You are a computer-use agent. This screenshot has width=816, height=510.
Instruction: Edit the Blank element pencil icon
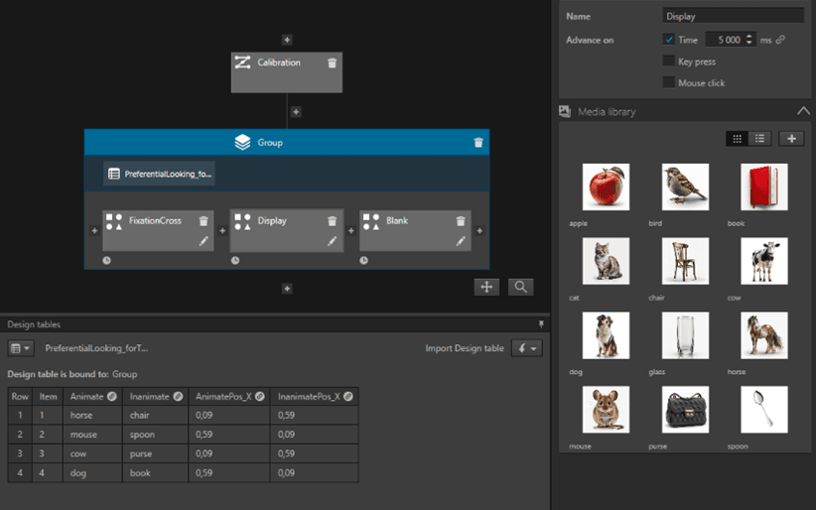tap(461, 241)
